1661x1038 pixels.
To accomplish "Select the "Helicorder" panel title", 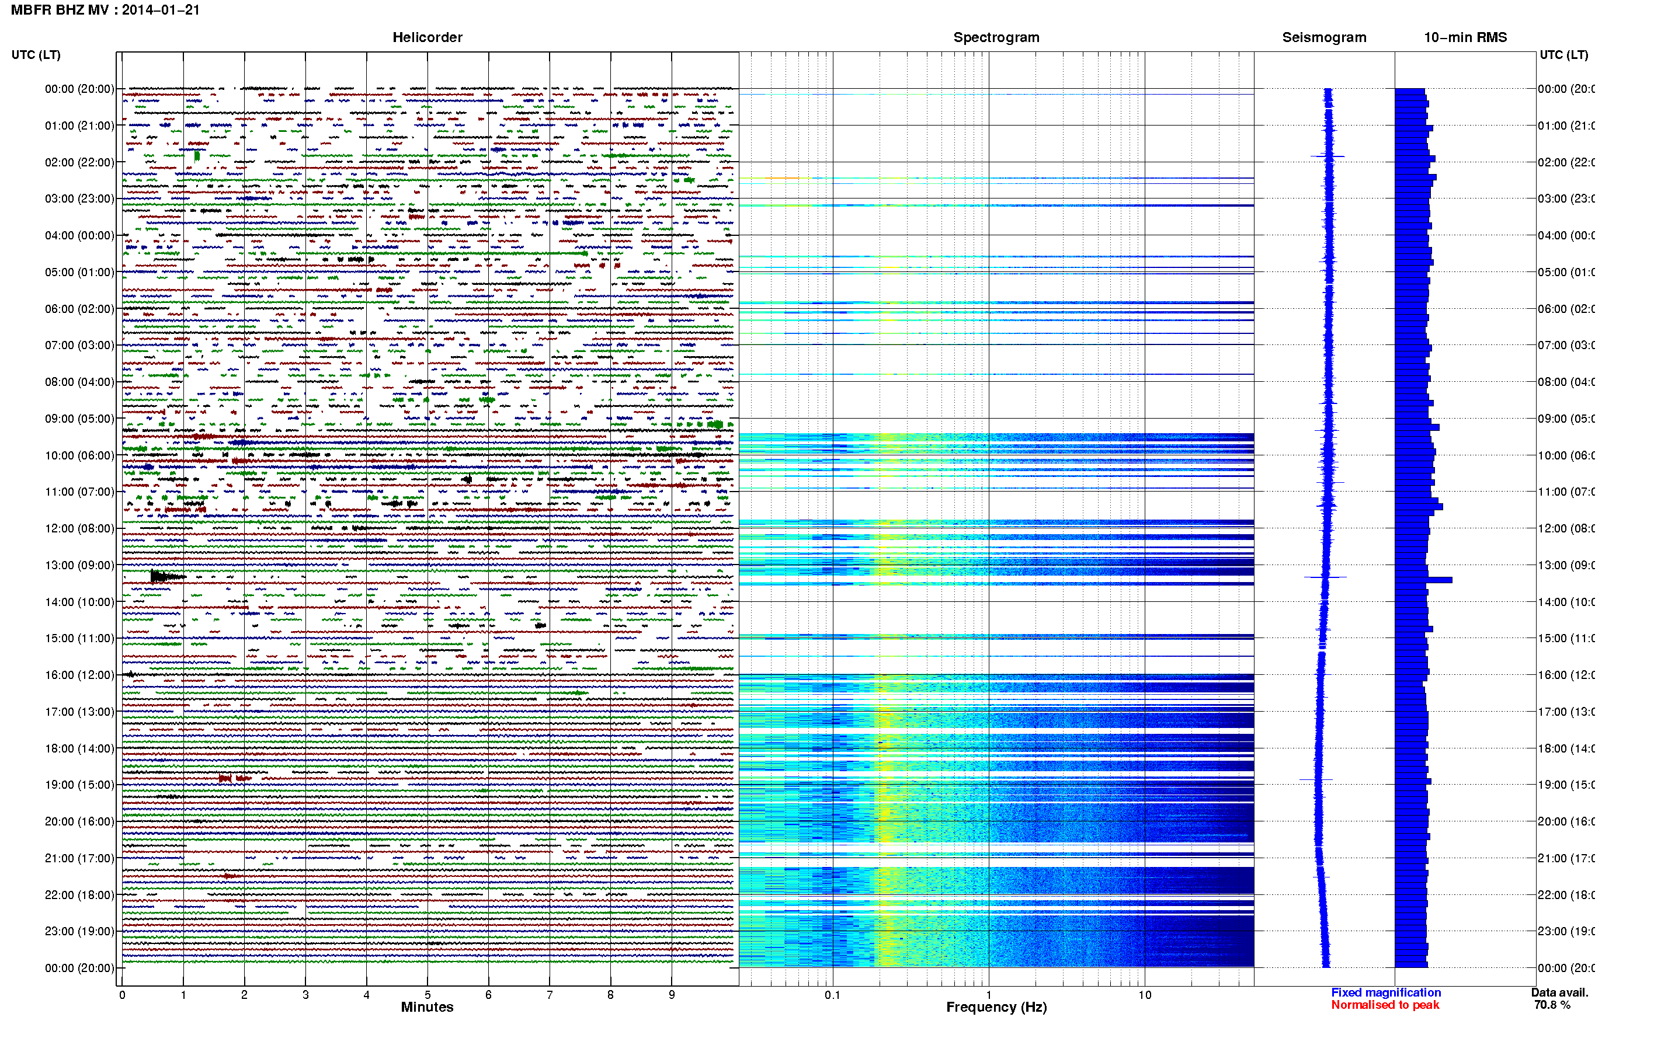I will point(427,37).
